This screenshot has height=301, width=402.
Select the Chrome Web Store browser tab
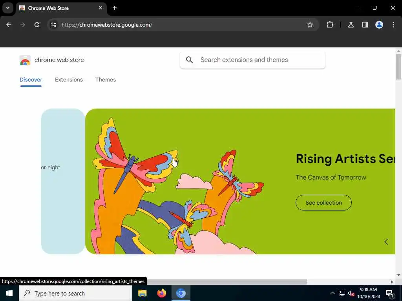[x=61, y=8]
